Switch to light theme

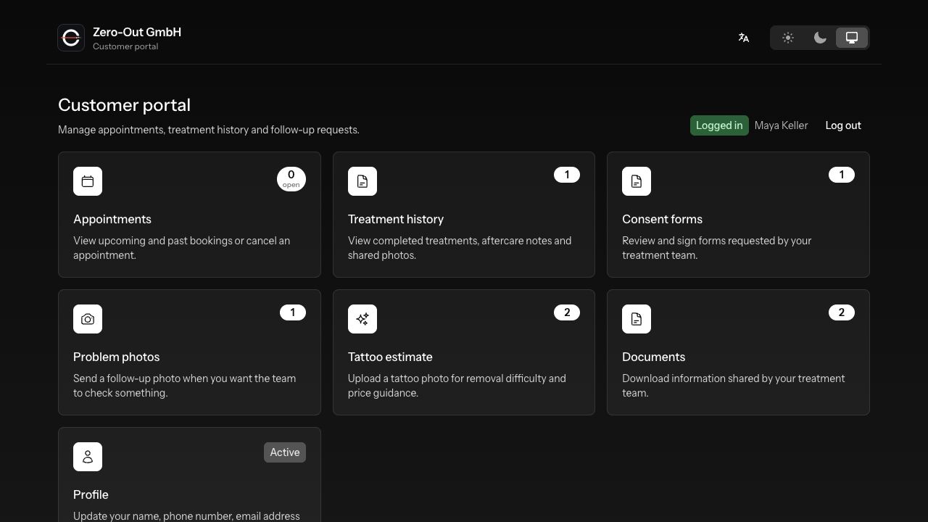(x=788, y=38)
